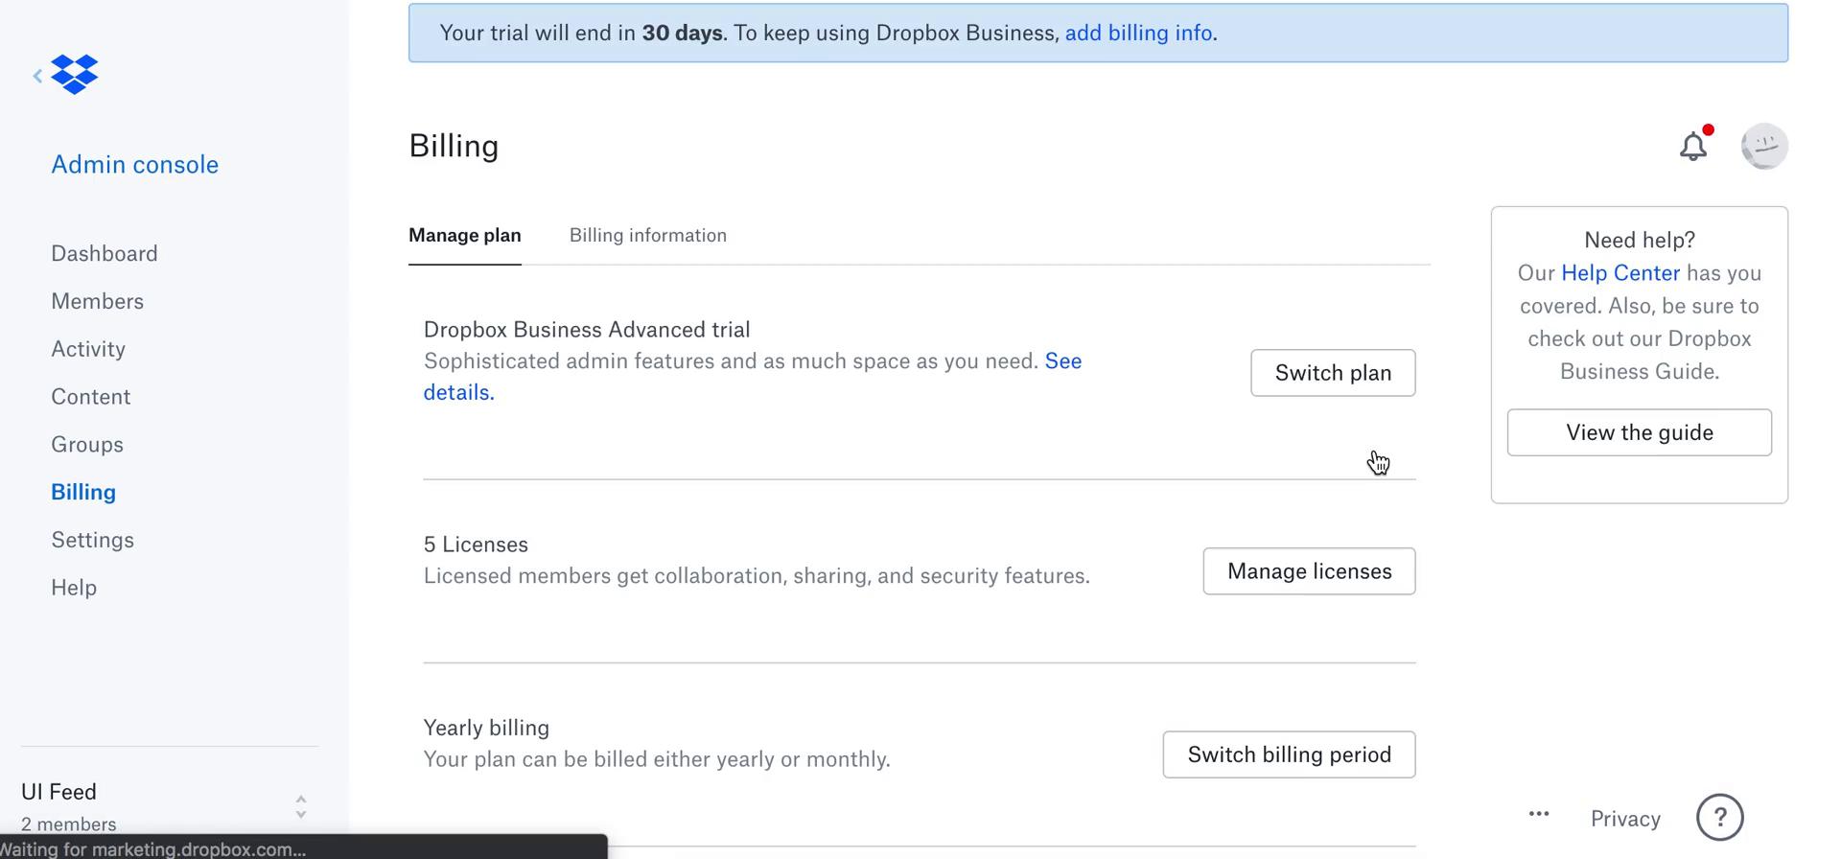
Task: Click the Dropbox logo icon
Action: [75, 74]
